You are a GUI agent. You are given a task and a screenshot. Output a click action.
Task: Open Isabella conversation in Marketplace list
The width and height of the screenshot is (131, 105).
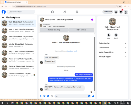coord(18,45)
